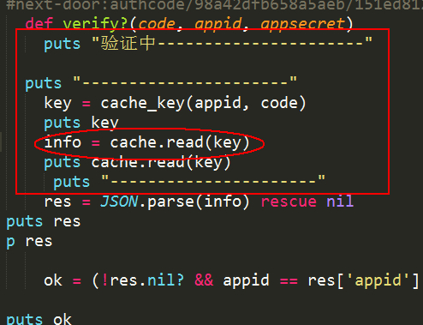Click the puts res line
This screenshot has width=423, height=325.
click(44, 221)
